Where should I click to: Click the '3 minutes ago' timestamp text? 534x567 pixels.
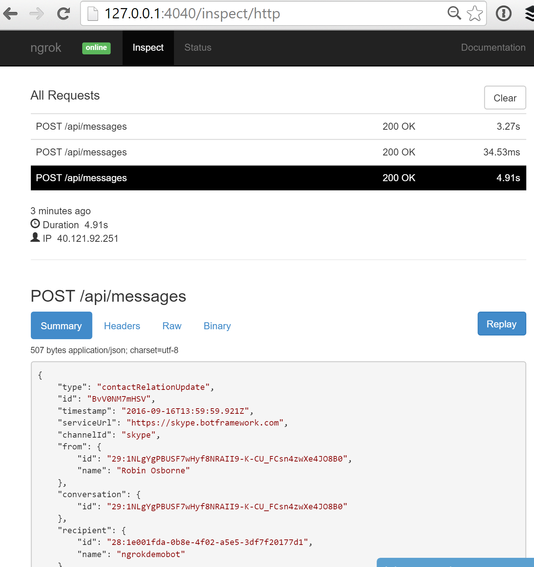tap(61, 211)
